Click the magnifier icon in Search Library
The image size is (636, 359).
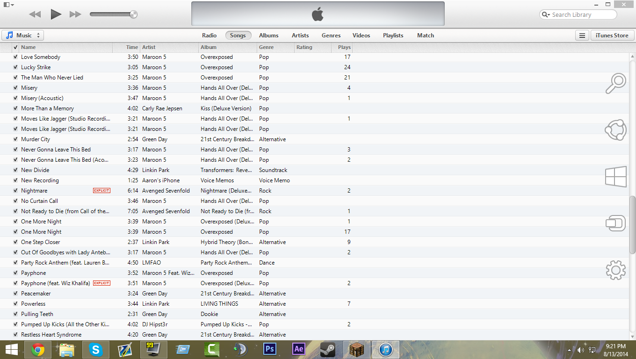click(546, 15)
